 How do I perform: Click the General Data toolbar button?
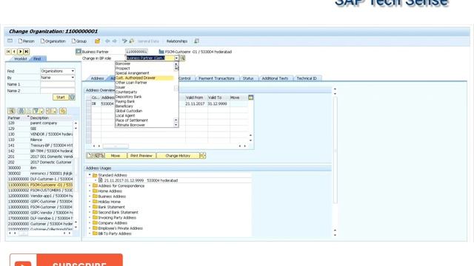148,41
